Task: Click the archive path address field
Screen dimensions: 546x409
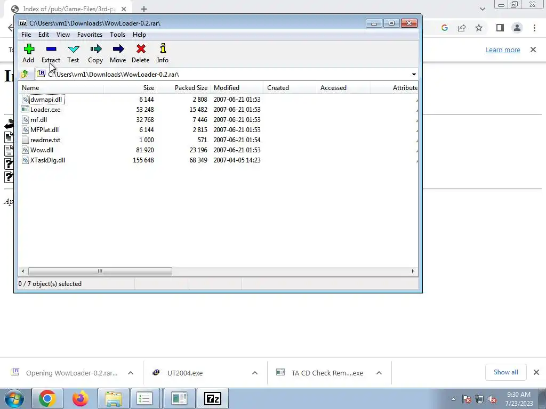Action: 223,75
